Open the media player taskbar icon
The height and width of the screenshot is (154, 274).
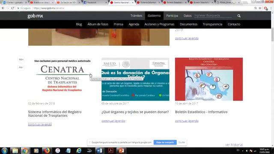(36, 151)
